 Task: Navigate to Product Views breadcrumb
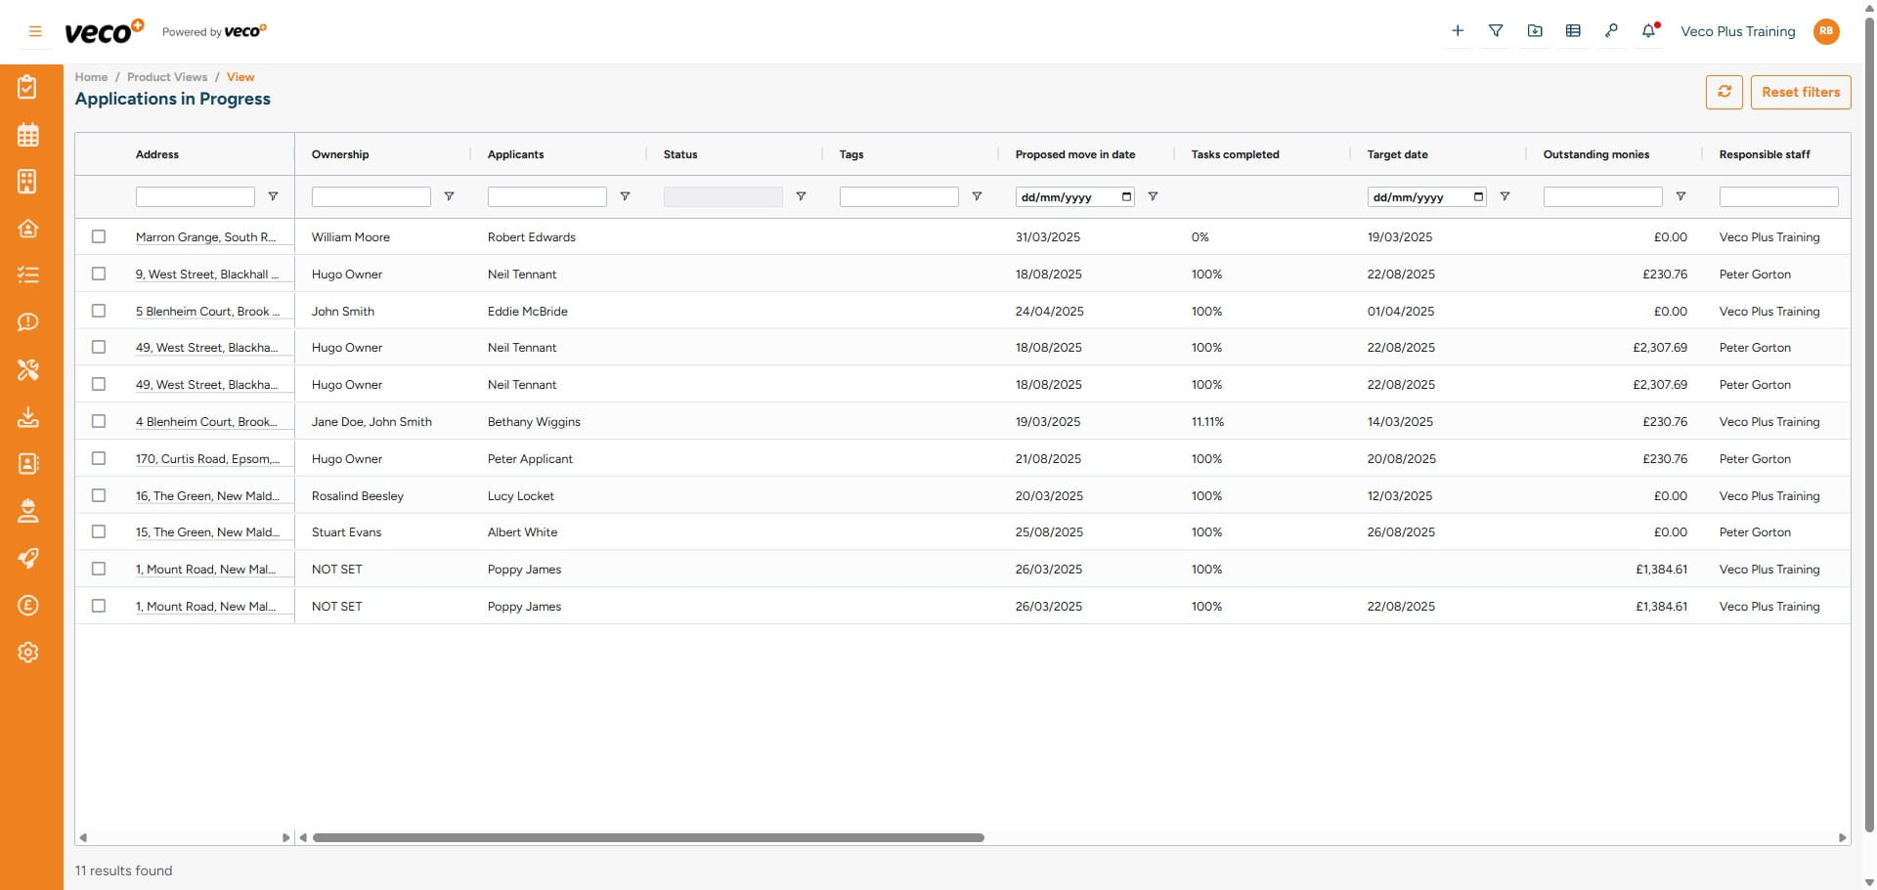166,76
